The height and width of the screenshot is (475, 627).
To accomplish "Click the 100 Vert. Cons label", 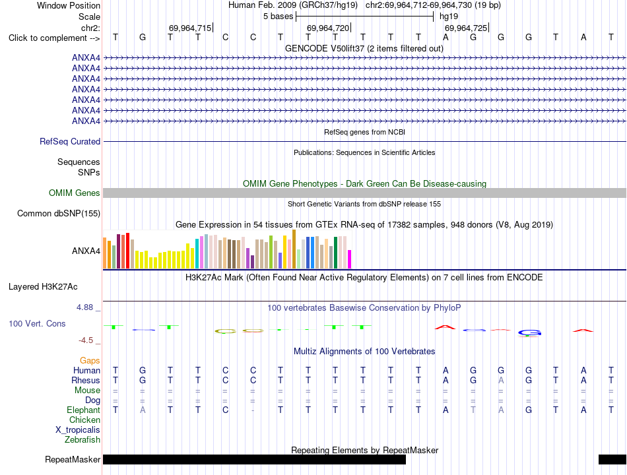I will point(37,323).
